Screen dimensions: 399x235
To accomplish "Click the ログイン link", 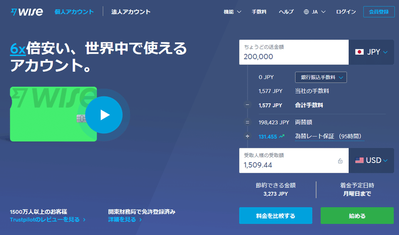I will pyautogui.click(x=346, y=11).
